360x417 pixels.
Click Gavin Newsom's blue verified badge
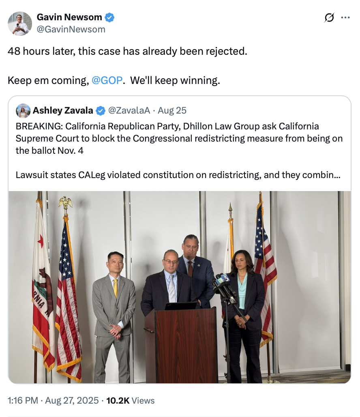pos(109,17)
